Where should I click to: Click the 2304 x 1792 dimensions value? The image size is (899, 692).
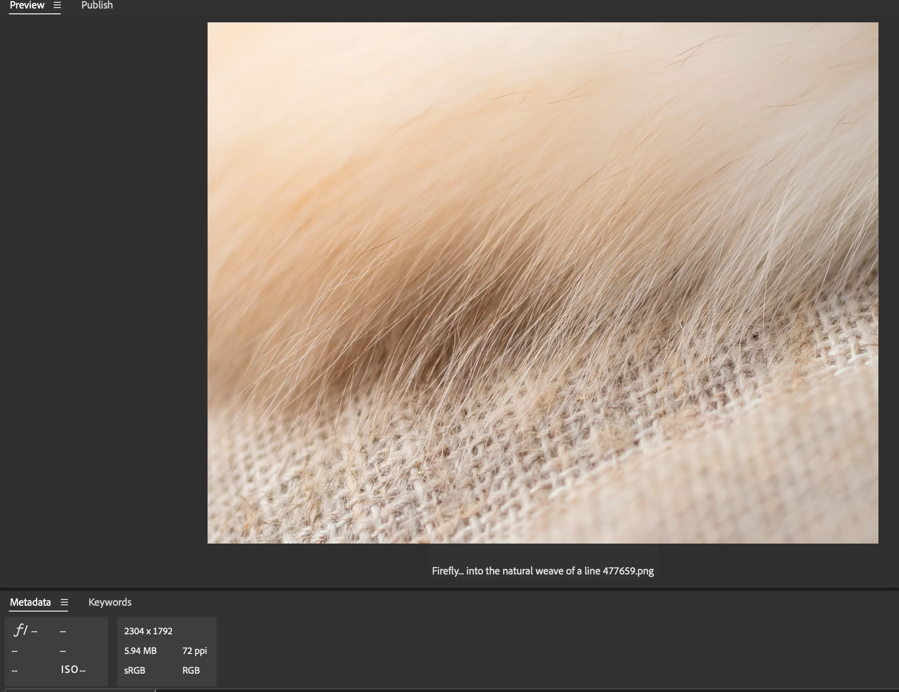[148, 631]
